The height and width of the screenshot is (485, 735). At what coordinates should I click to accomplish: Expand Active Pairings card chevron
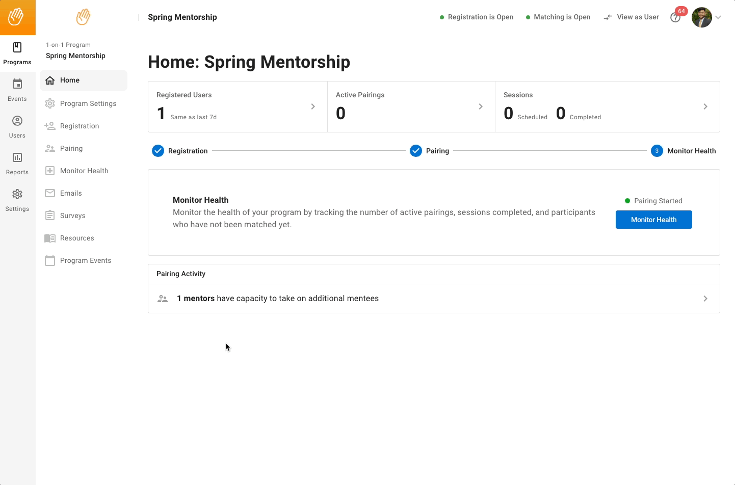[481, 106]
